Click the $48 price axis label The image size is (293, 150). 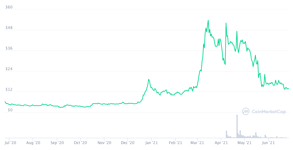pos(9,28)
